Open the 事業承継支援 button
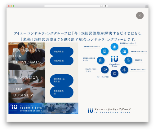The height and width of the screenshot is (131, 155). tap(62, 92)
